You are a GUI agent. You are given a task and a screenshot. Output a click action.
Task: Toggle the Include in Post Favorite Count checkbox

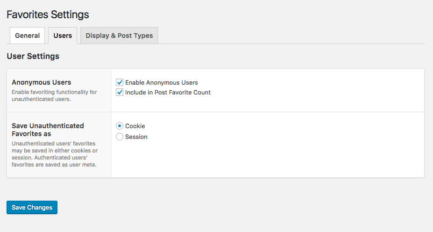(x=120, y=92)
